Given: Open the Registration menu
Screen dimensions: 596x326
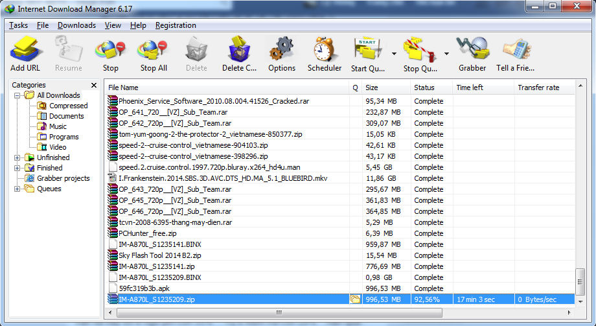Looking at the screenshot, I should (x=176, y=25).
